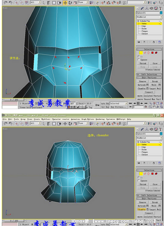Click Play Animation in upper screenshot
This screenshot has width=164, height=226.
click(x=138, y=103)
